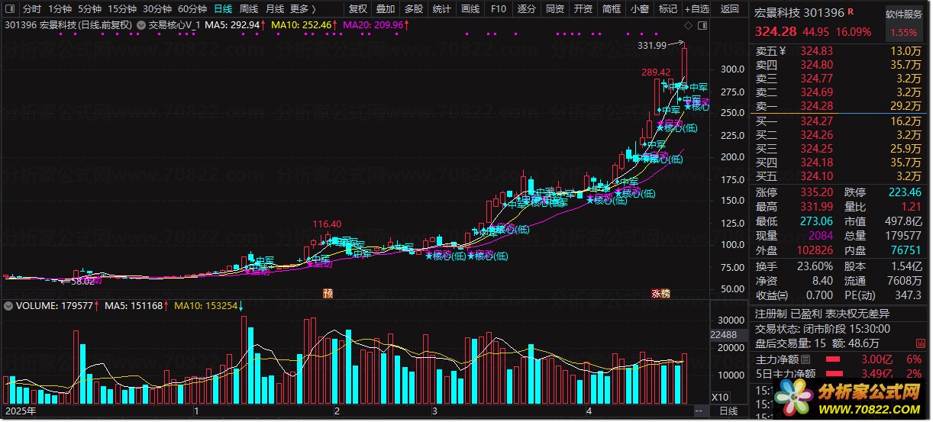Viewport: 933px width, 422px height.
Task: Select the 15分钟 period tab
Action: [123, 9]
